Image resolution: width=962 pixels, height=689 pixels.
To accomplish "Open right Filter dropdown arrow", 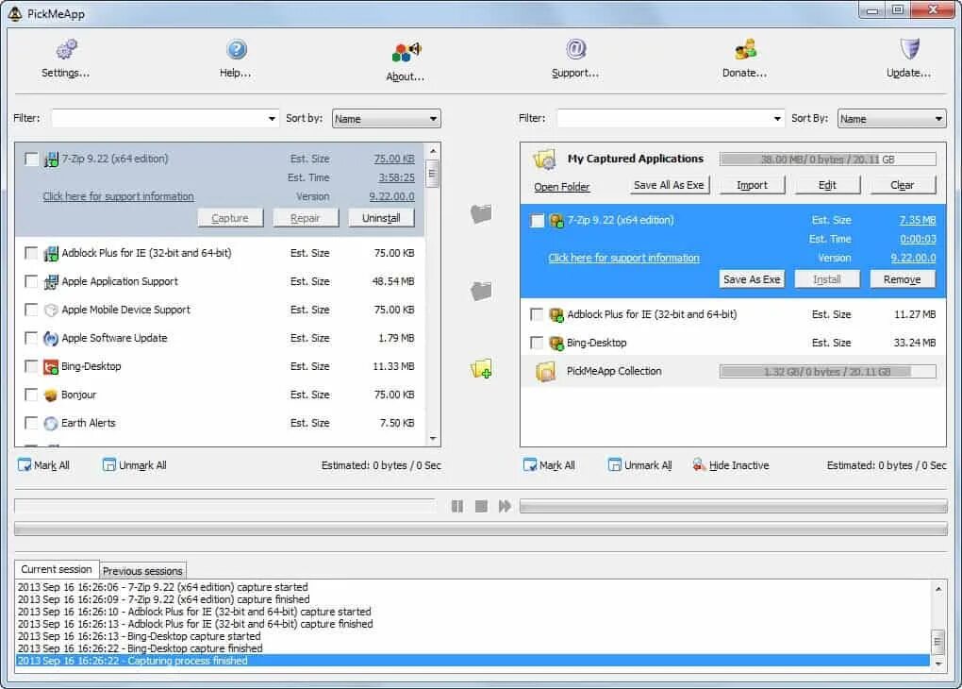I will point(777,119).
